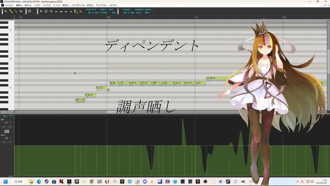
Task: Fast forward the song position
Action: click(66, 12)
